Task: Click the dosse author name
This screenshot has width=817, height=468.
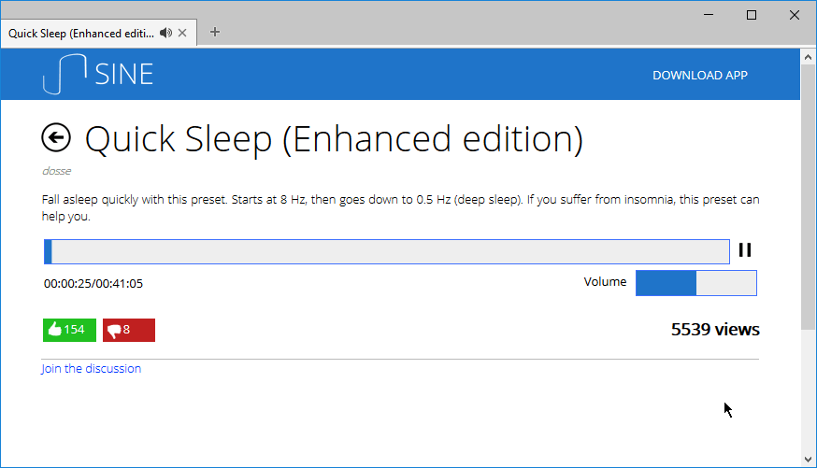Action: 56,171
